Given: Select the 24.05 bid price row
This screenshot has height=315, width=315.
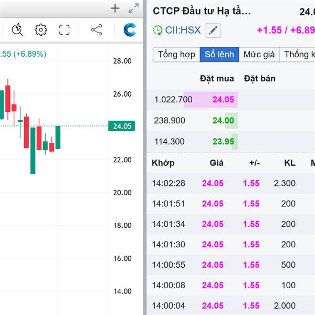Looking at the screenshot, I should point(224,99).
